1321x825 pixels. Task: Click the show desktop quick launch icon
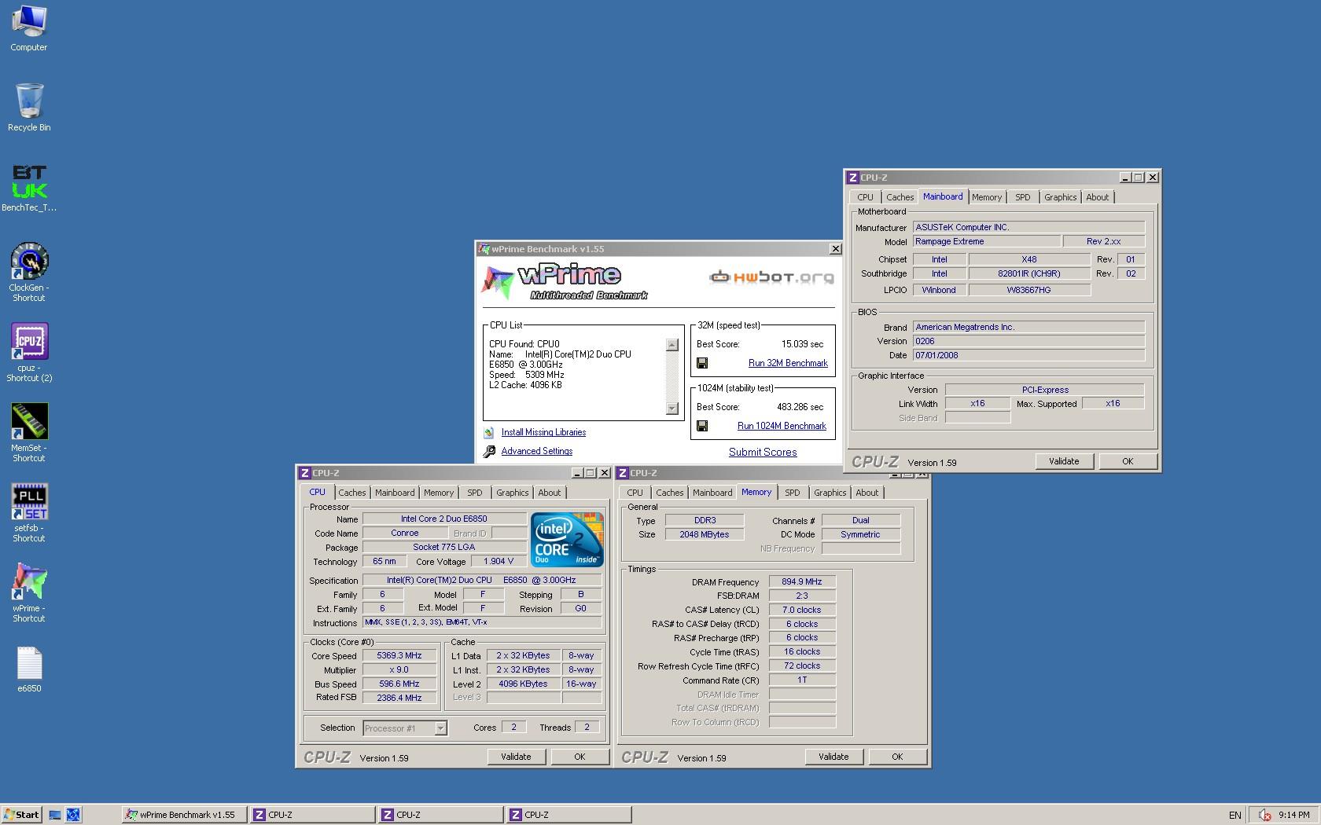[55, 815]
